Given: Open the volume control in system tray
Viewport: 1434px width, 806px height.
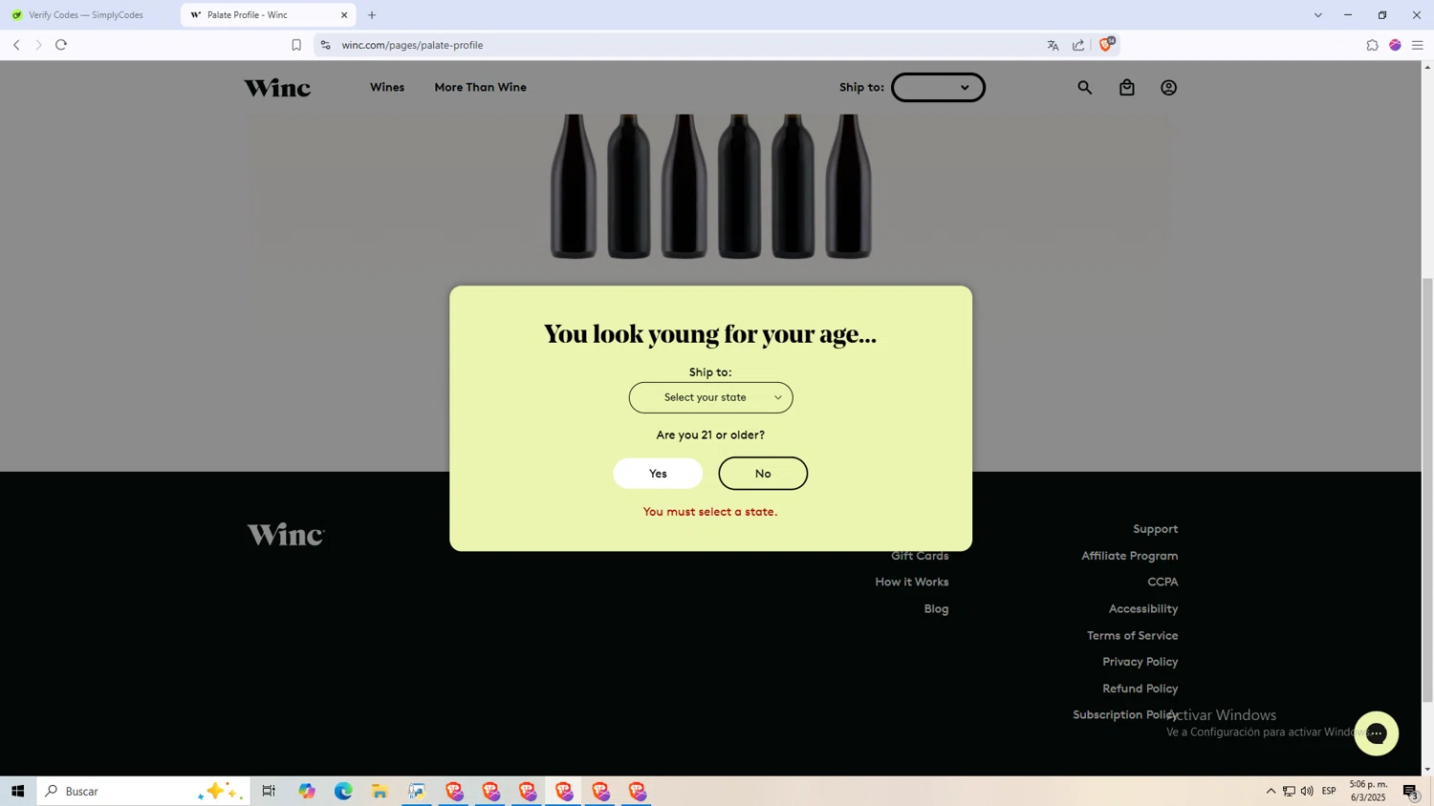Looking at the screenshot, I should [1307, 791].
